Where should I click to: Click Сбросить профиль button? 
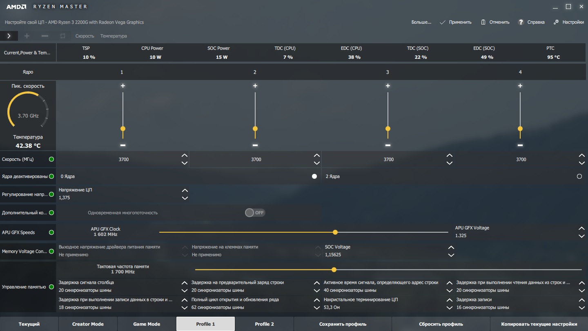pyautogui.click(x=441, y=324)
